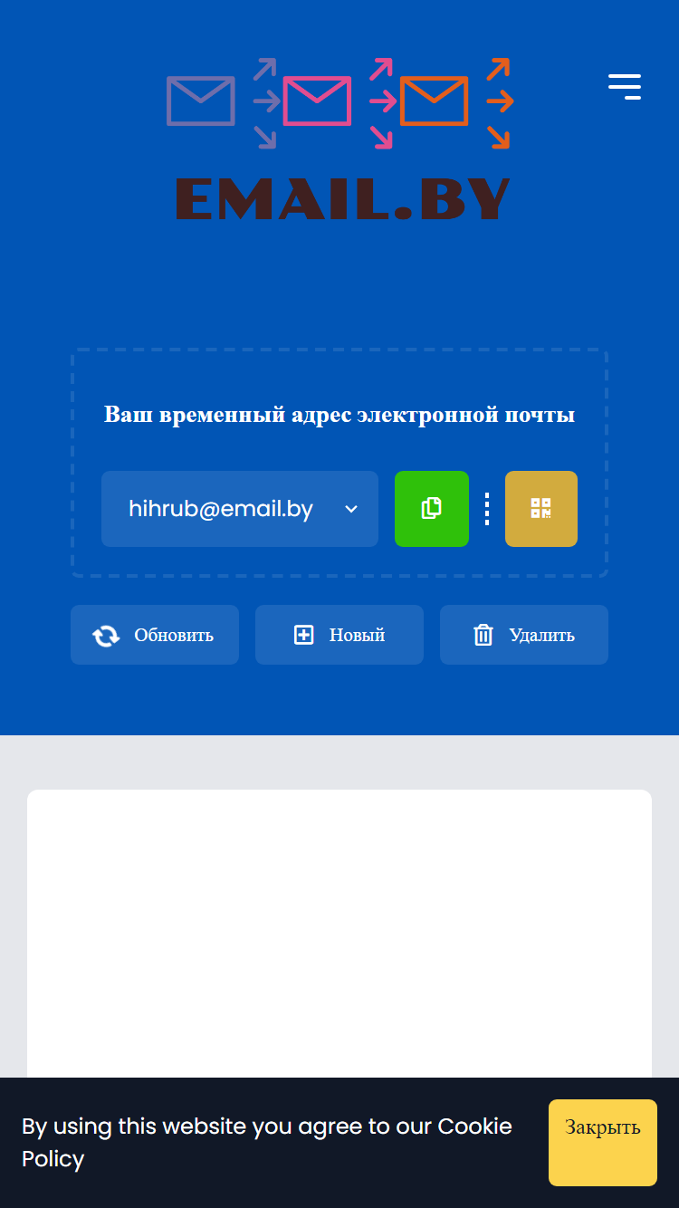The width and height of the screenshot is (679, 1208).
Task: Create a new address with Новый
Action: click(339, 635)
